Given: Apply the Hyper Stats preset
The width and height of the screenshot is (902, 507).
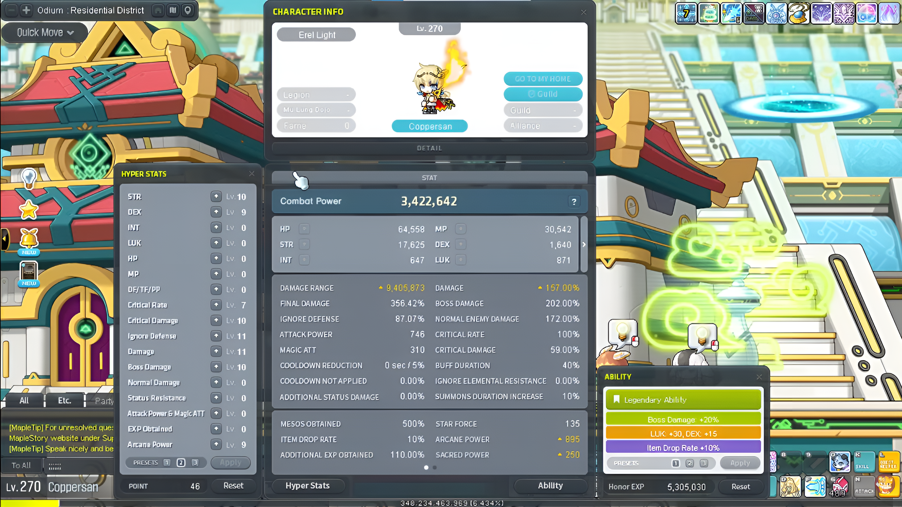Looking at the screenshot, I should coord(231,462).
